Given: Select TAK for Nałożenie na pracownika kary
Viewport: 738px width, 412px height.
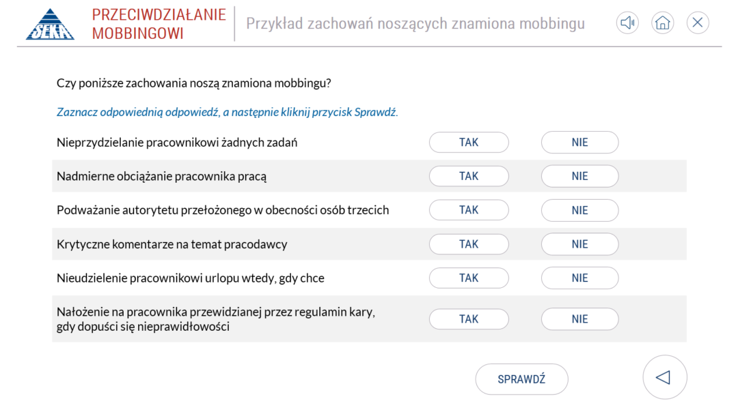Looking at the screenshot, I should pyautogui.click(x=469, y=319).
